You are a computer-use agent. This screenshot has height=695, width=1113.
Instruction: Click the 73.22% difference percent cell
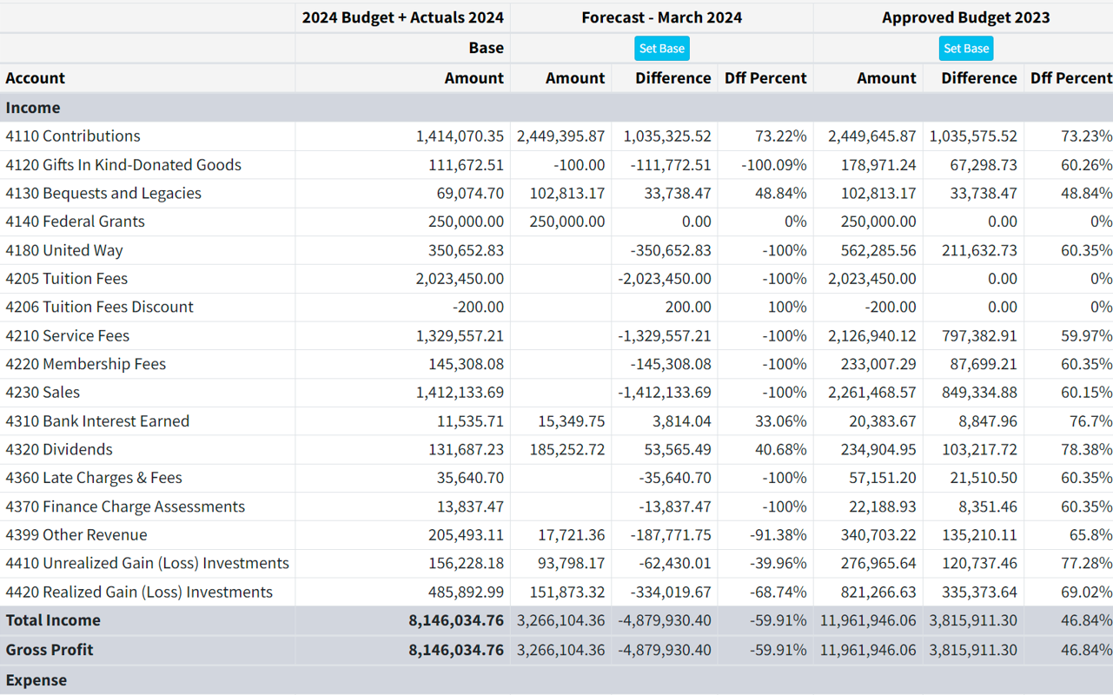point(780,136)
